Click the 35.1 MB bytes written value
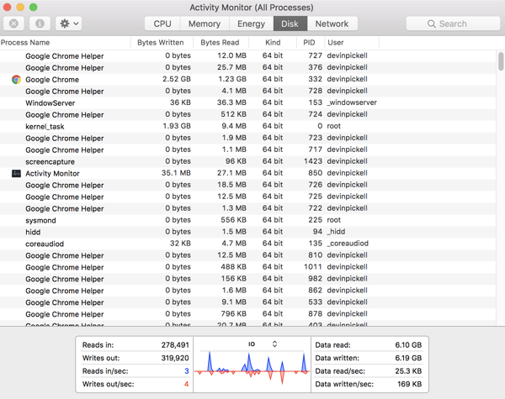 click(176, 173)
